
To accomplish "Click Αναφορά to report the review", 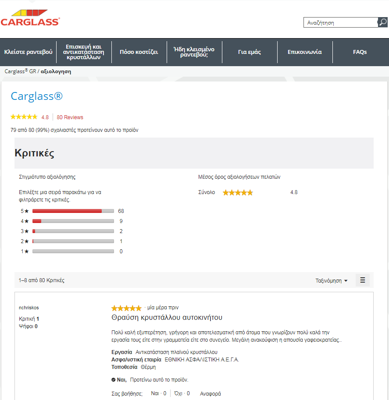I will click(210, 393).
